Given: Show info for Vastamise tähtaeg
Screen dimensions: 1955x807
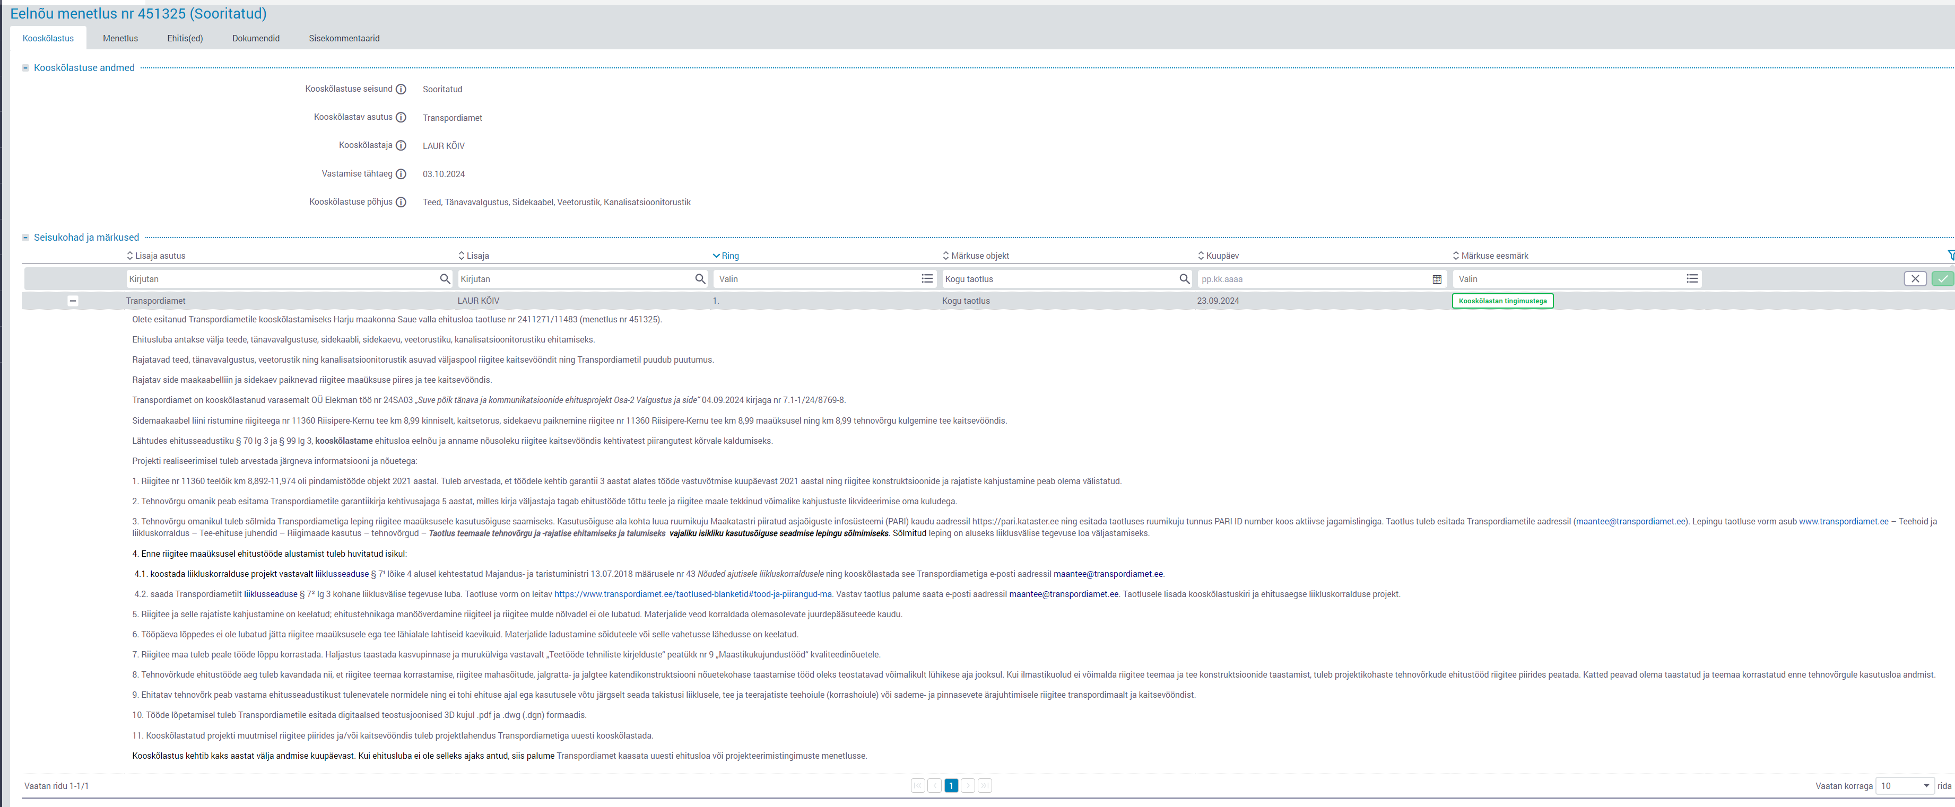Looking at the screenshot, I should tap(401, 174).
